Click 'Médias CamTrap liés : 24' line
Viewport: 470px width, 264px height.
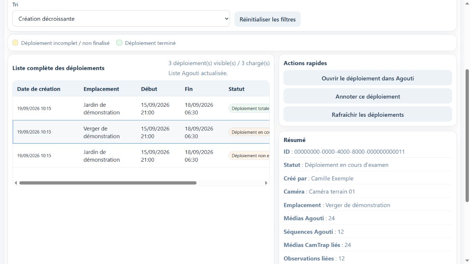click(317, 245)
